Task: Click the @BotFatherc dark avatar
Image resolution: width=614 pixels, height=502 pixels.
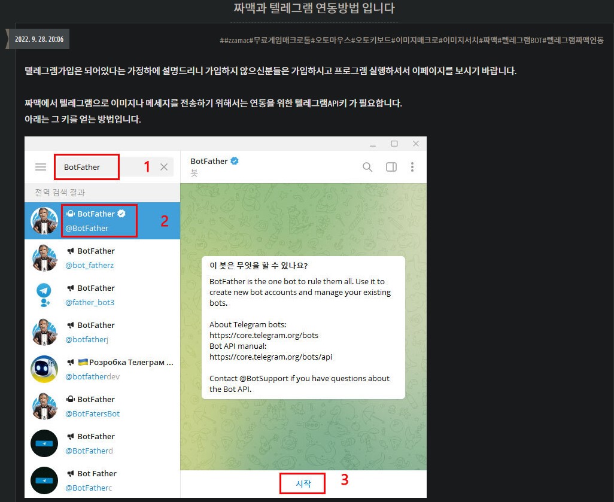Action: pyautogui.click(x=44, y=480)
